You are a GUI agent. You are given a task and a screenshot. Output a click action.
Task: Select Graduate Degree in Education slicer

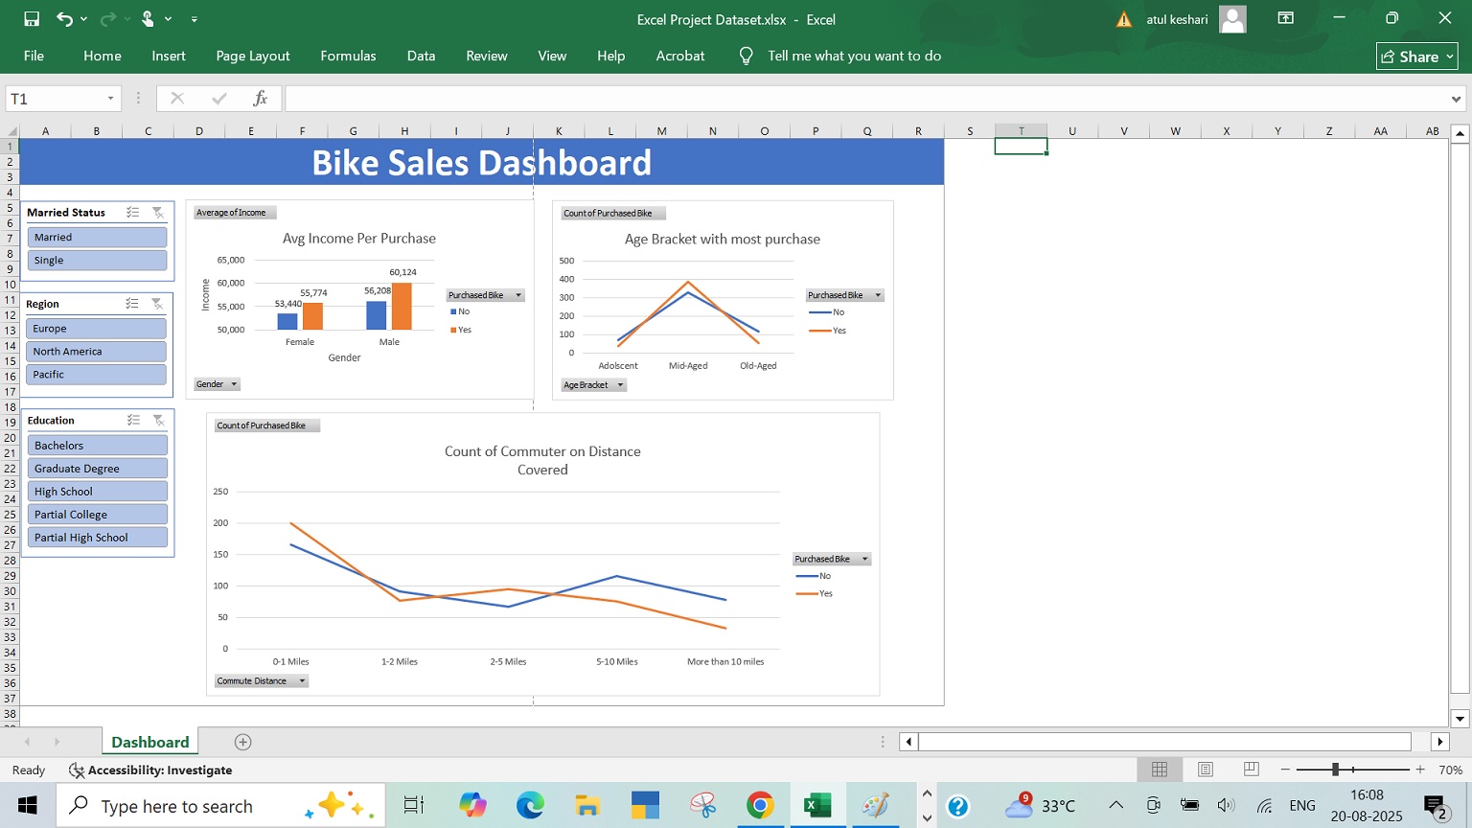[98, 468]
